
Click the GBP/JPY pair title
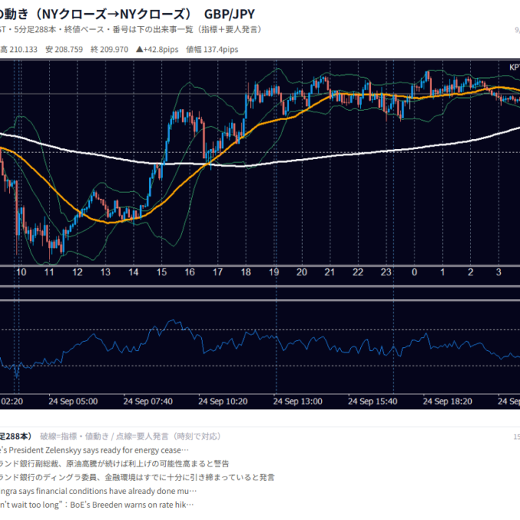[x=229, y=15]
